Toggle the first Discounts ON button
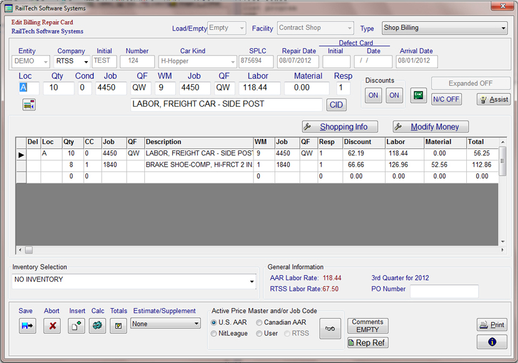 (x=373, y=95)
